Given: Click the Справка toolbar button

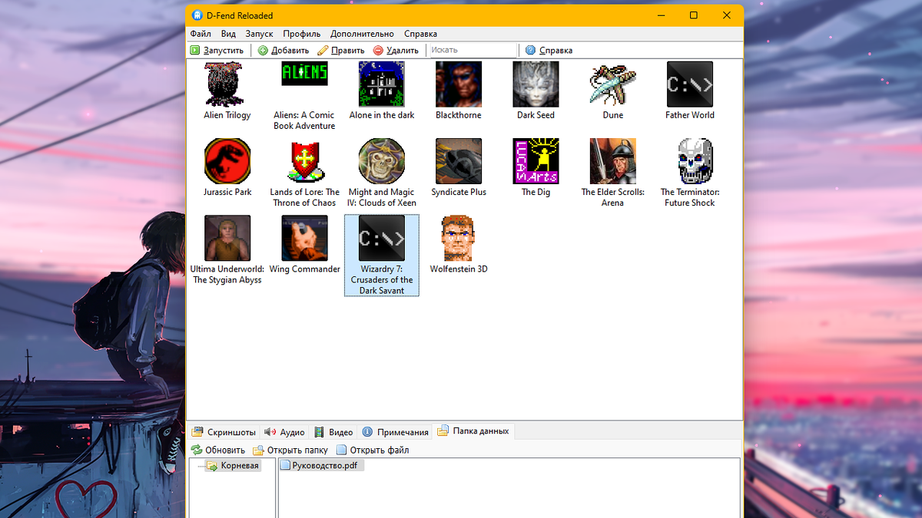Looking at the screenshot, I should click(549, 51).
